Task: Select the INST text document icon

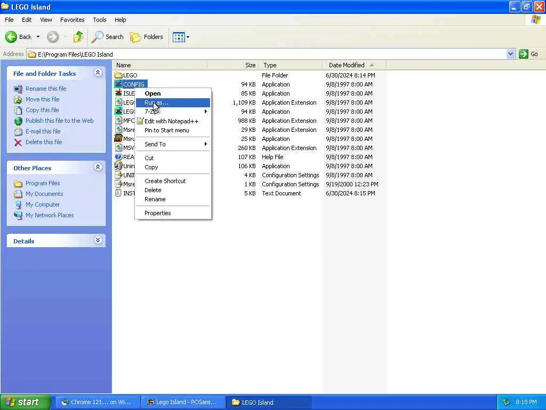Action: 118,193
